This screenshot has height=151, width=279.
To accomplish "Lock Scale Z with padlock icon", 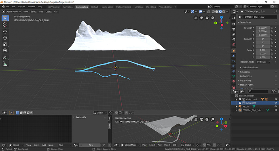I will point(272,57).
